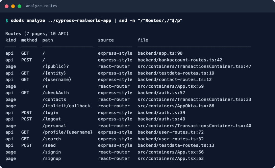Click 'page' kind in /personal row

[11, 126]
